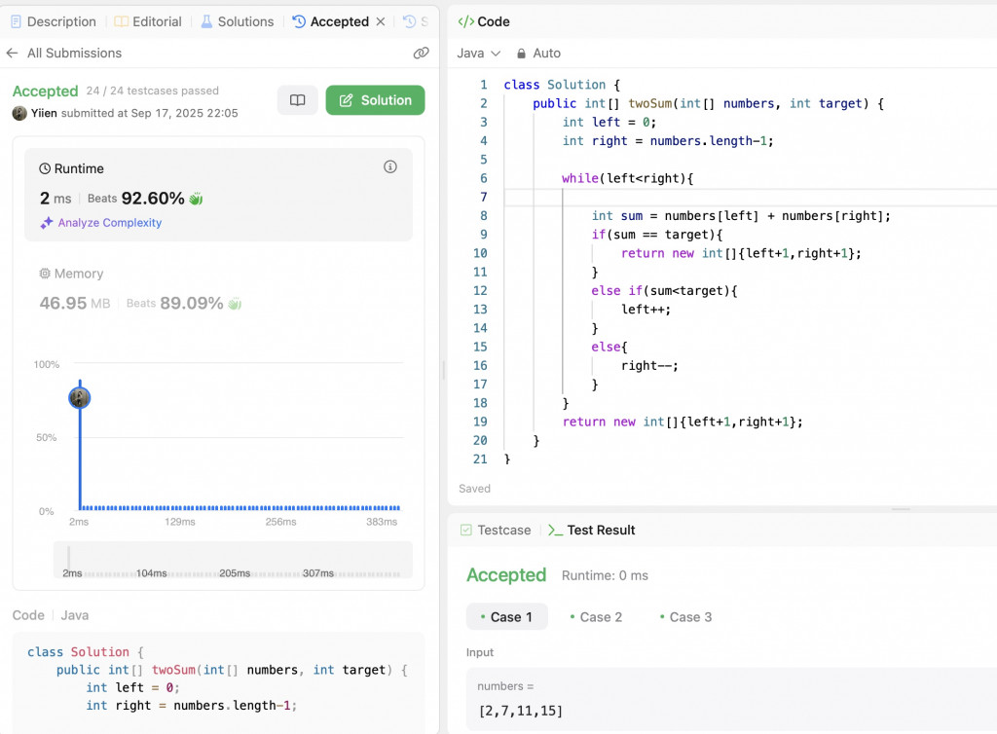
Task: Click the Saved status text
Action: pos(474,489)
